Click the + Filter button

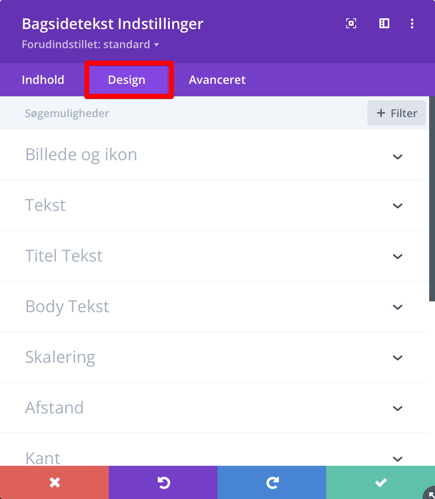tap(396, 113)
